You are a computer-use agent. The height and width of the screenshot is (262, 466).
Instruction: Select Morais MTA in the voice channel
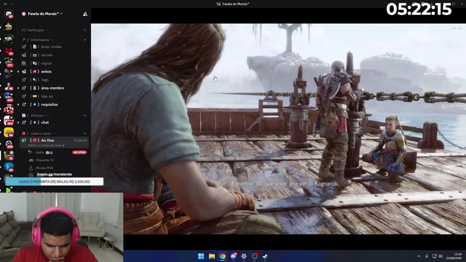coord(44,168)
